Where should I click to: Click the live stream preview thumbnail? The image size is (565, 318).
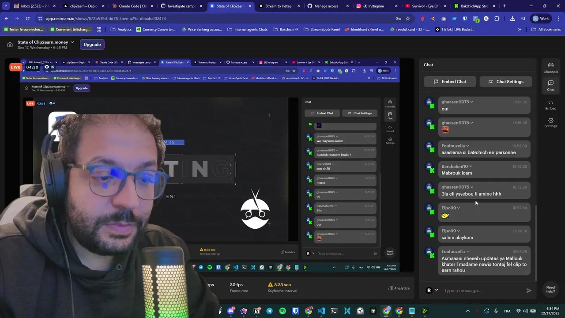(210, 165)
